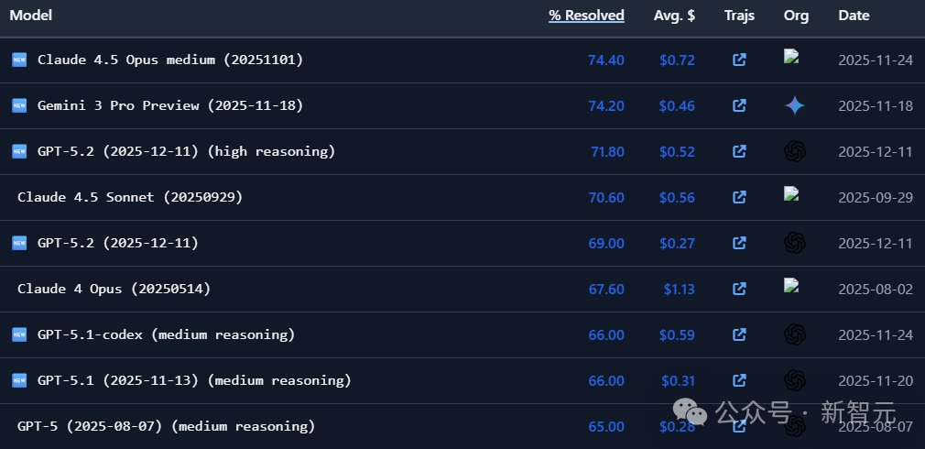The height and width of the screenshot is (449, 925).
Task: Open trajectories link in the 69.00 row
Action: 739,243
